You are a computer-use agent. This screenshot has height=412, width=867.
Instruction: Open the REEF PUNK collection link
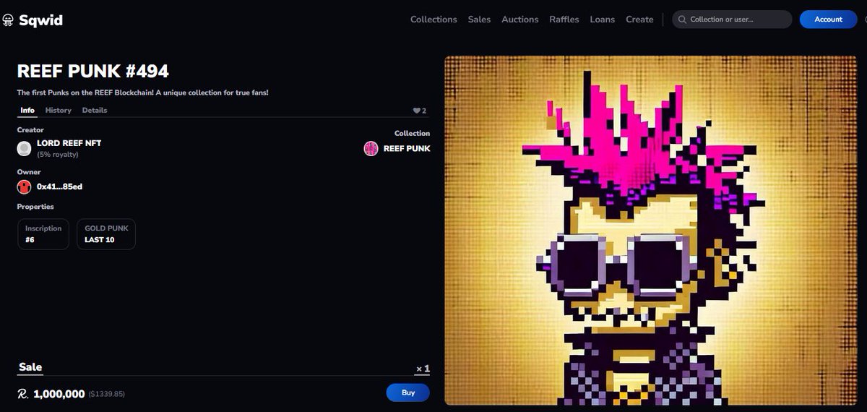click(x=407, y=148)
